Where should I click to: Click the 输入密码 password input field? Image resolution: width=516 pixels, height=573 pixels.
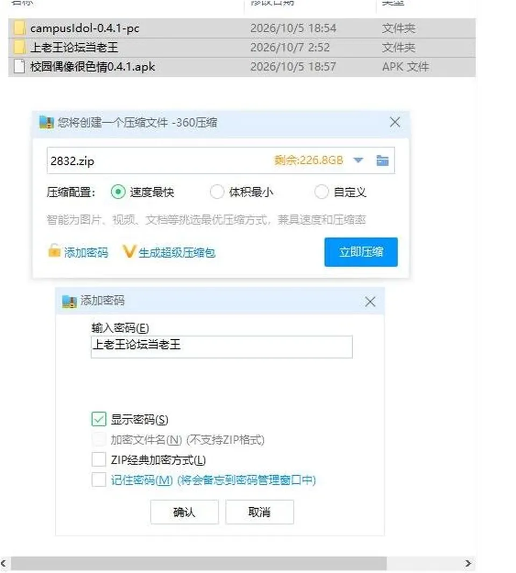(x=222, y=347)
